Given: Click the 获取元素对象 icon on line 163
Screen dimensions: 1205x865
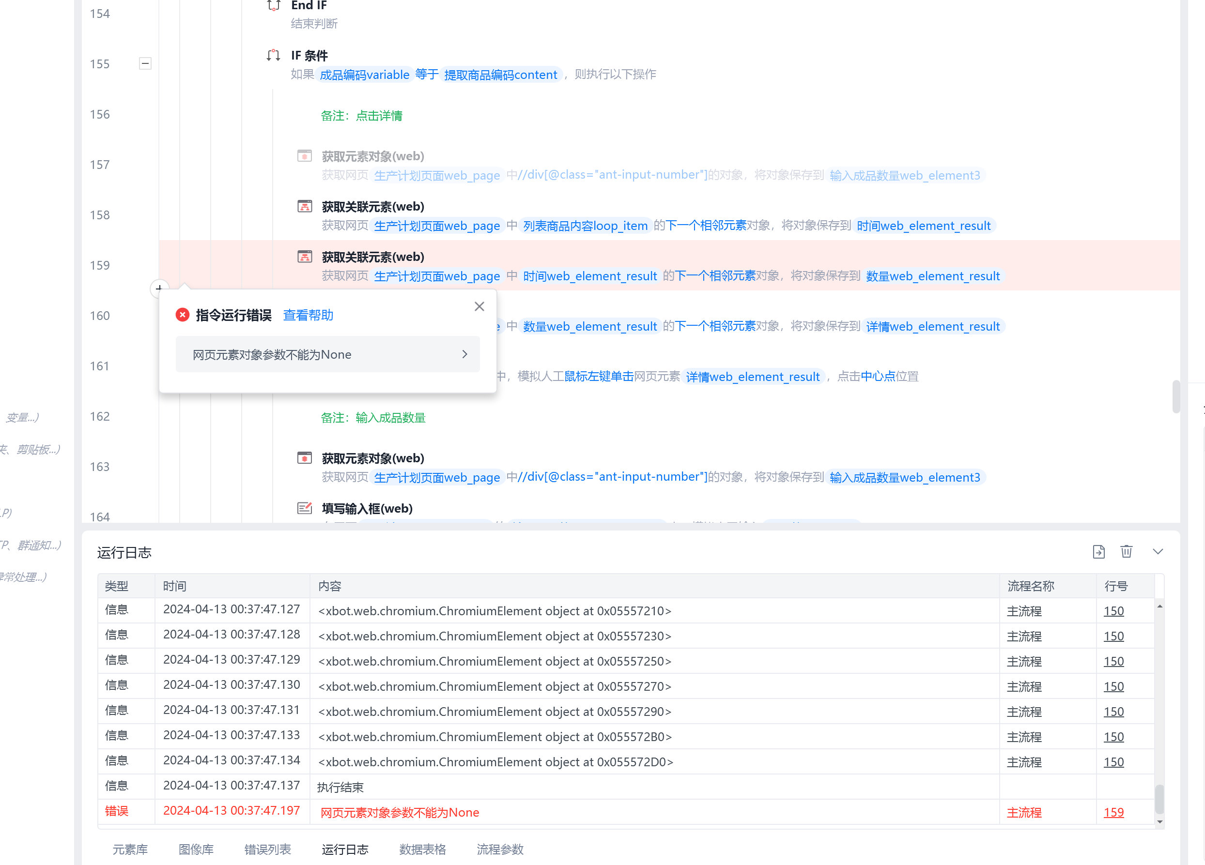Looking at the screenshot, I should coord(305,458).
